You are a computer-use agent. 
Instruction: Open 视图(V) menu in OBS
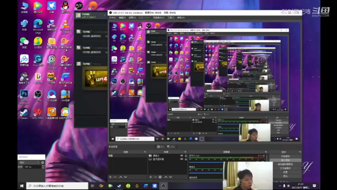pyautogui.click(x=132, y=18)
